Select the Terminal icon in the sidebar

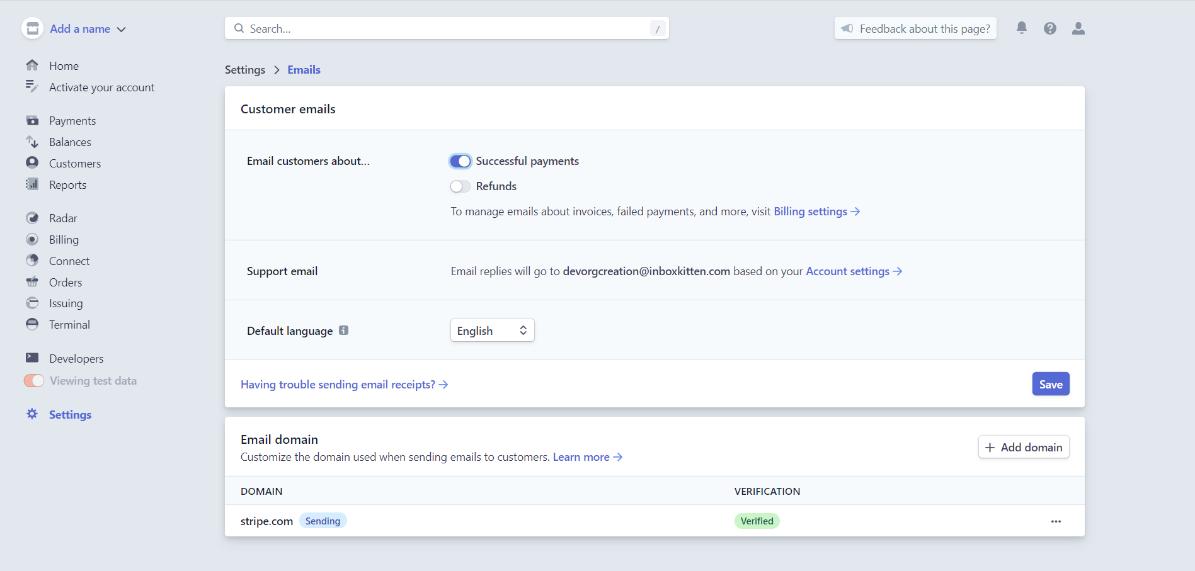[x=32, y=324]
